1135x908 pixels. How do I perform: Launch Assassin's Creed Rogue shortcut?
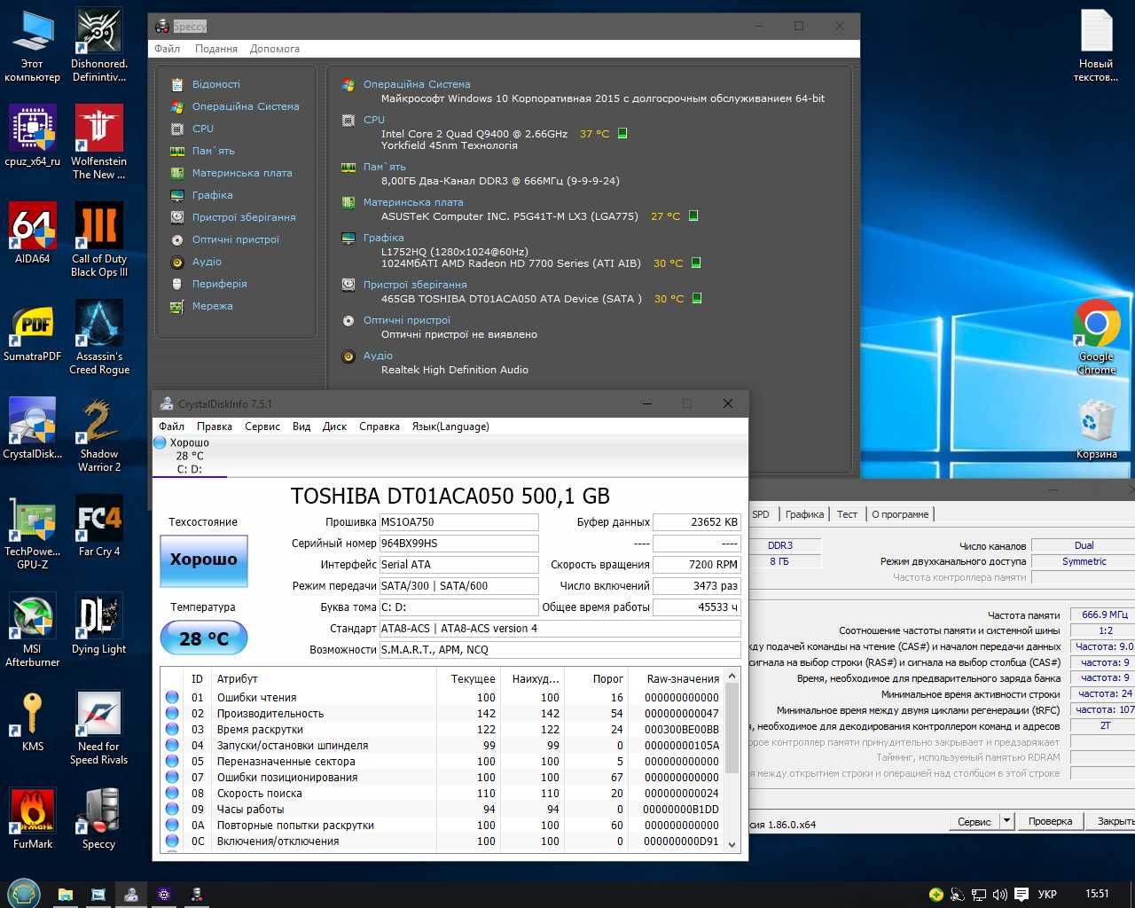coord(99,337)
